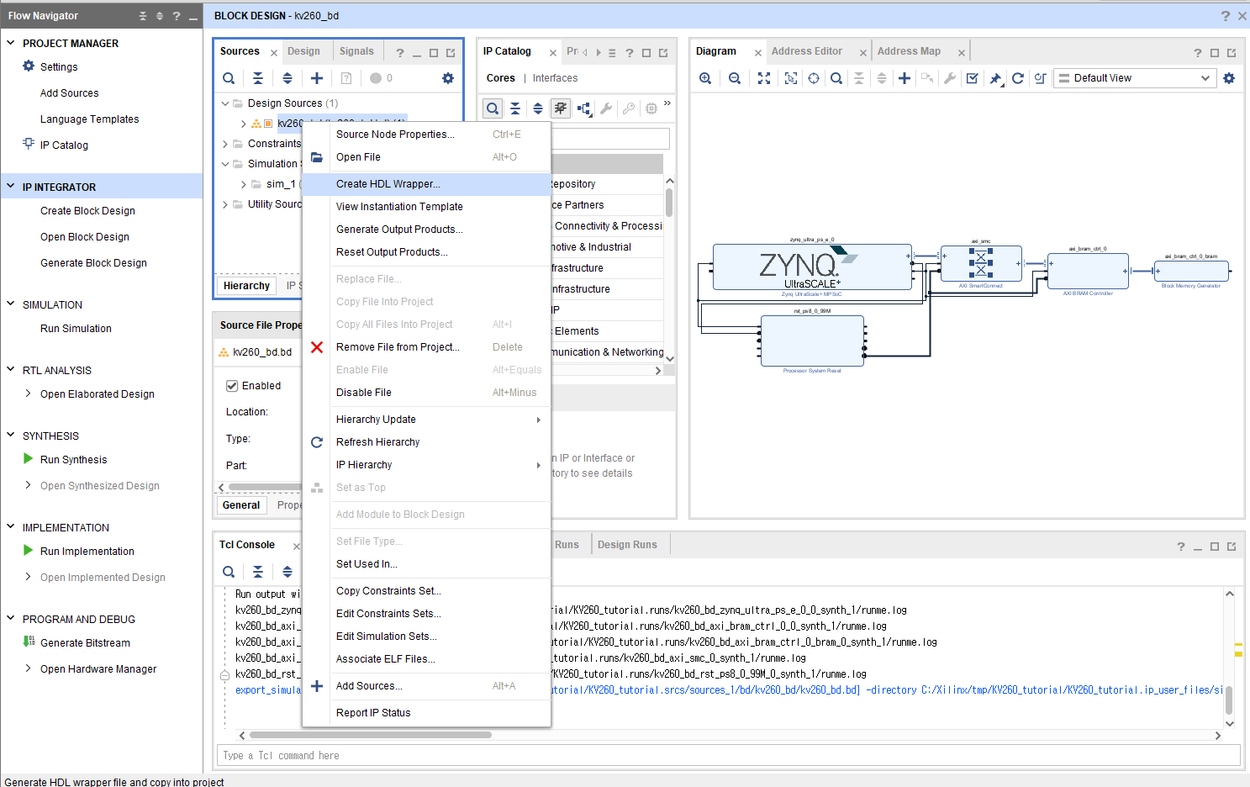Click Refresh Hierarchy menu entry
This screenshot has height=787, width=1250.
(426, 442)
